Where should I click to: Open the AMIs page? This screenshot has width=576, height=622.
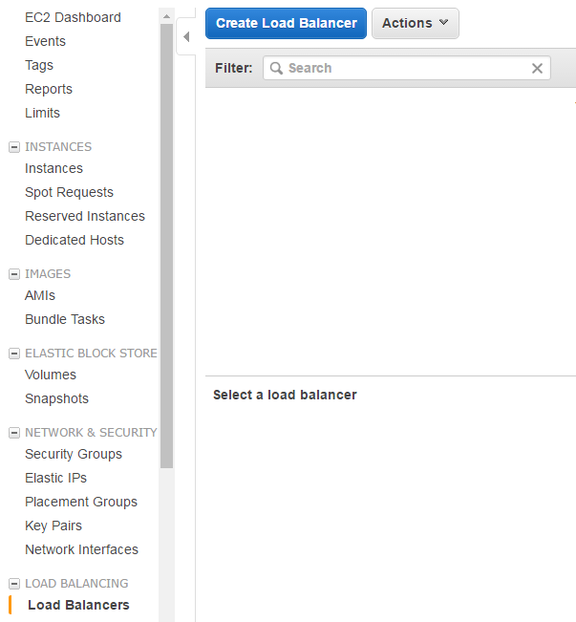coord(40,295)
